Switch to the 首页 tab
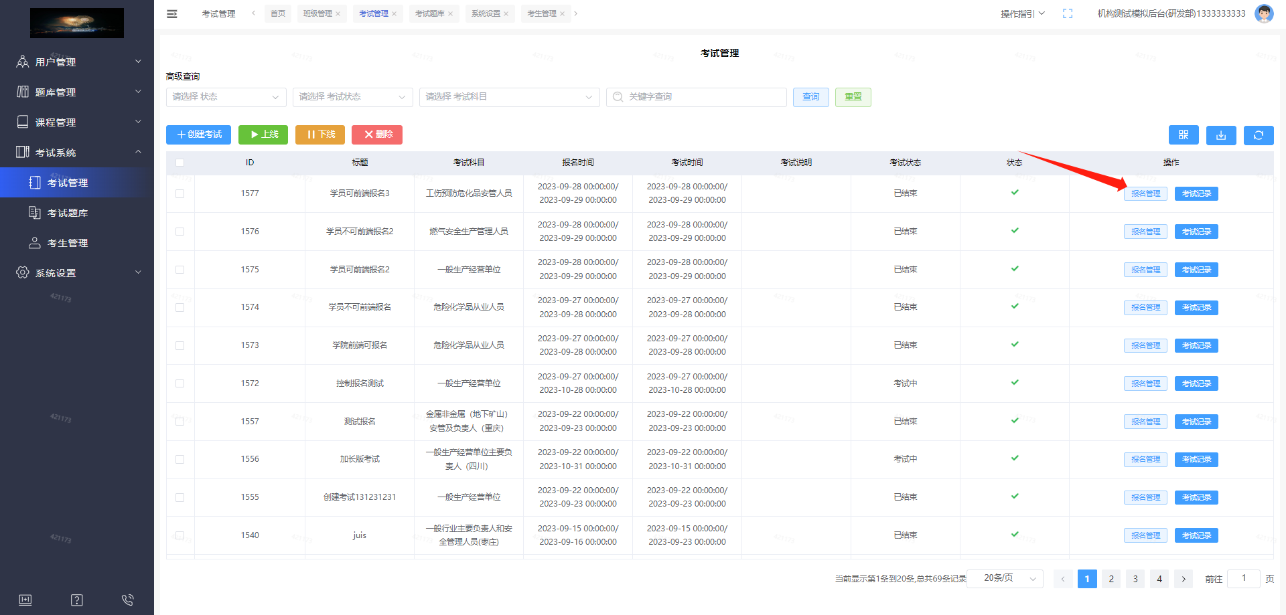 pyautogui.click(x=278, y=13)
